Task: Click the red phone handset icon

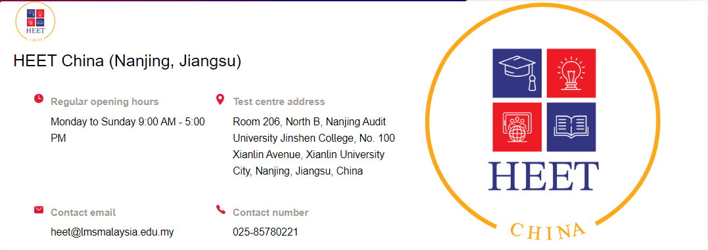Action: [220, 209]
